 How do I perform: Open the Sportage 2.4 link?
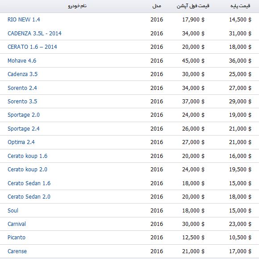pos(24,129)
